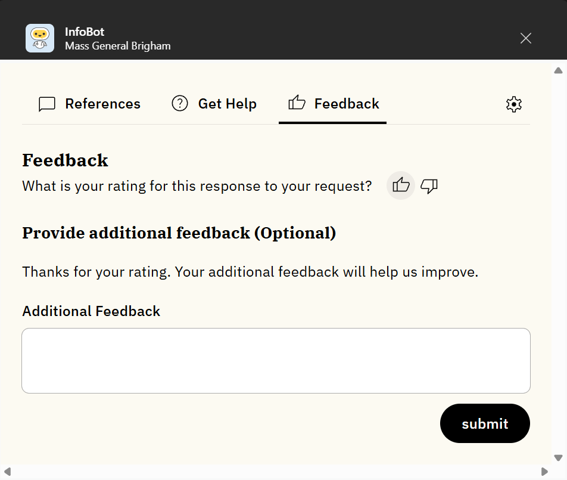This screenshot has height=480, width=567.
Task: Open the settings gear icon
Action: coord(513,104)
